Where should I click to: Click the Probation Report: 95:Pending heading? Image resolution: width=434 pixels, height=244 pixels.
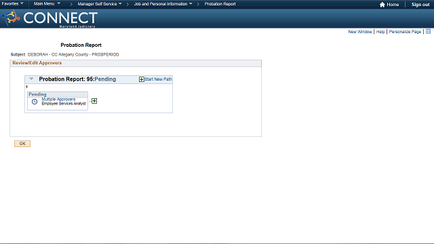point(77,79)
